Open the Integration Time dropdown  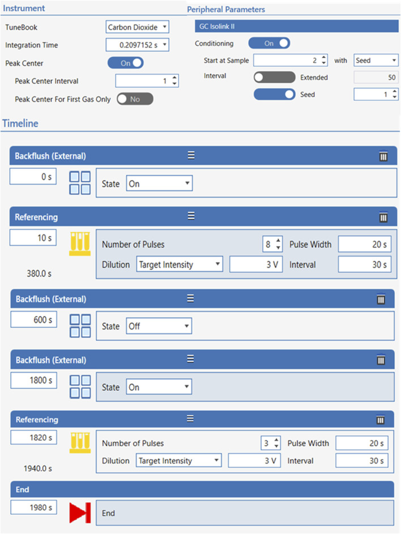coord(137,45)
